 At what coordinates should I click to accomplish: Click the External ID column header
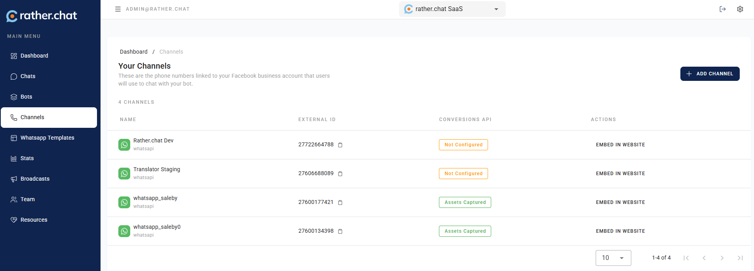point(317,120)
